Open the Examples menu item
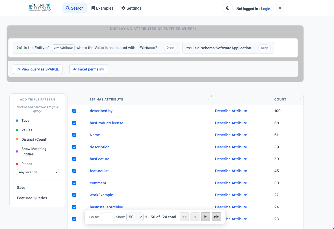The height and width of the screenshot is (229, 334). pos(102,8)
